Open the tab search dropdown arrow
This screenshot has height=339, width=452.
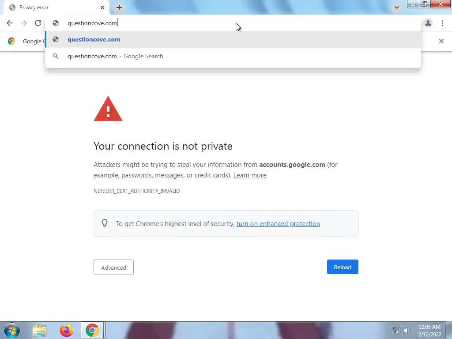397,8
